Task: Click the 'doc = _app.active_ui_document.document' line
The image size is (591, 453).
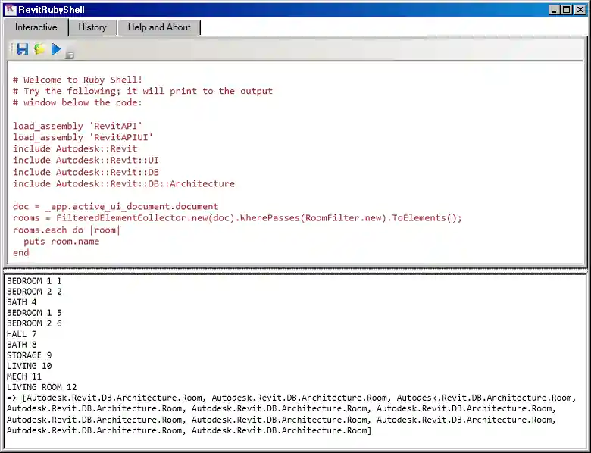Action: tap(115, 206)
